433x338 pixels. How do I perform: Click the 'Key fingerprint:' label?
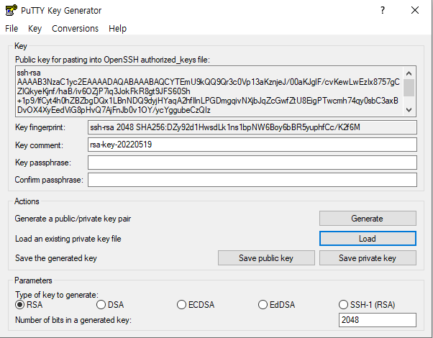(40, 127)
